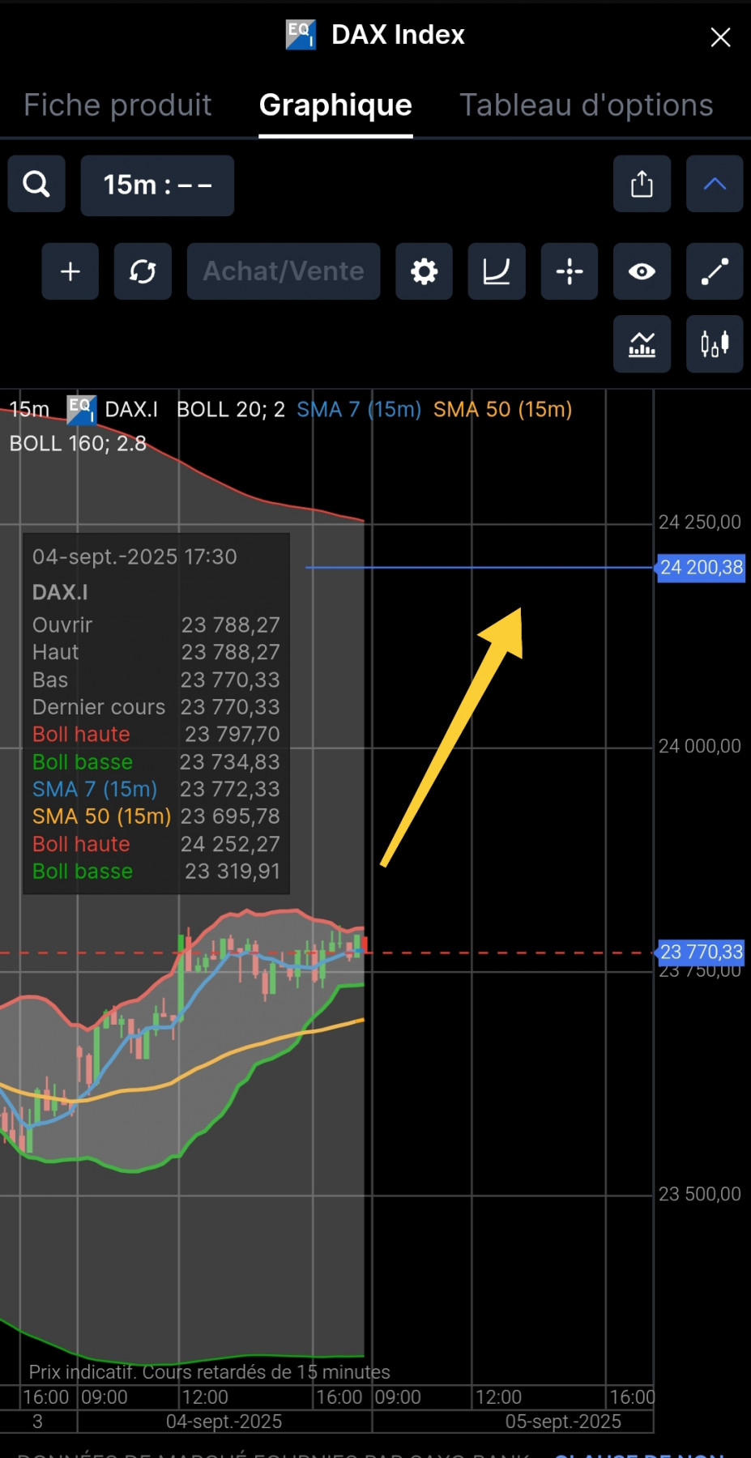Click the 24 250,00 price axis label

pyautogui.click(x=700, y=522)
